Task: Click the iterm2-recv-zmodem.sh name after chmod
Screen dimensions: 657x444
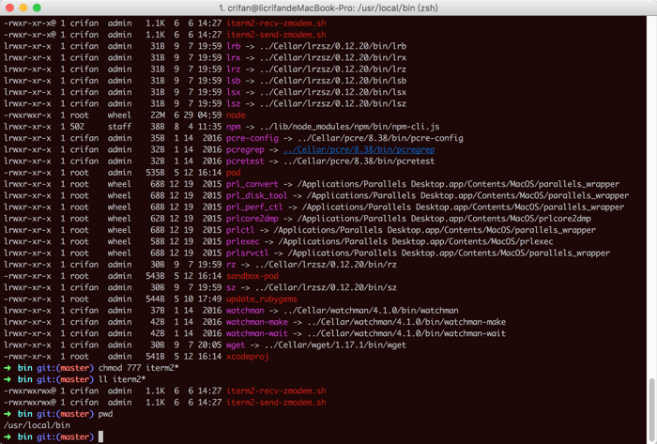Action: (x=276, y=391)
